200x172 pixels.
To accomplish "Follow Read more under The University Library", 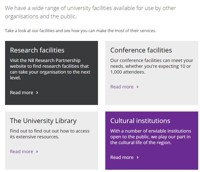I will coord(22,152).
